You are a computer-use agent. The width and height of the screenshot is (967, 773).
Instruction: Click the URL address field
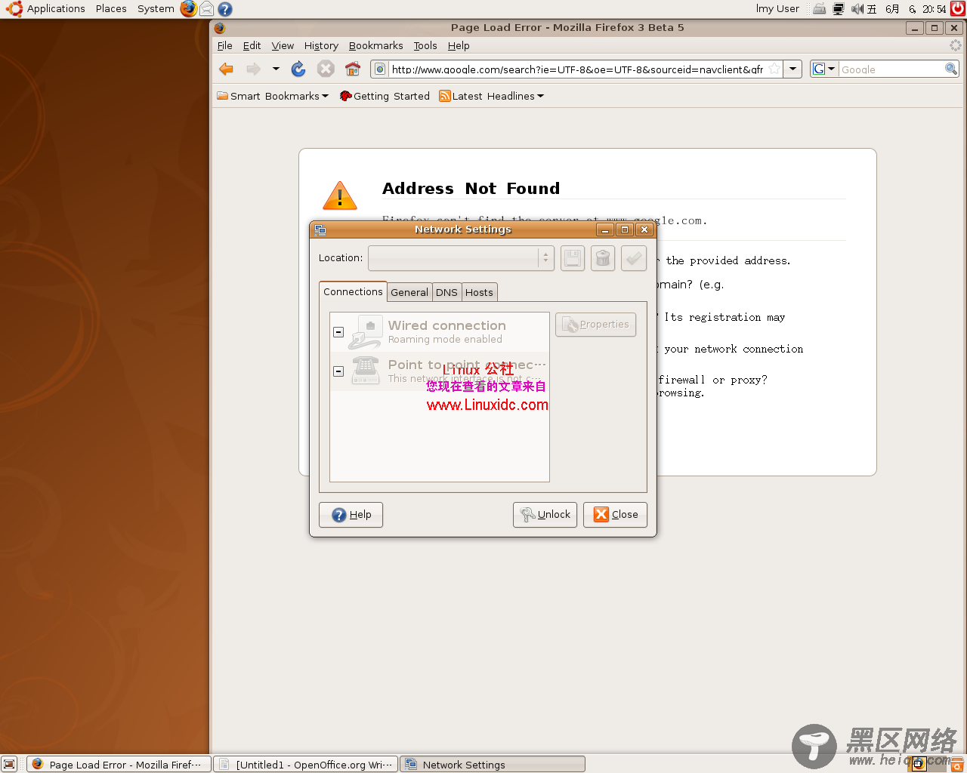pyautogui.click(x=576, y=69)
